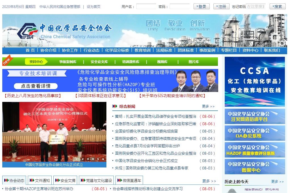Viewport: 290px width, 193px height.
Task: Switch to the 文件通知 tab
Action: click(40, 181)
